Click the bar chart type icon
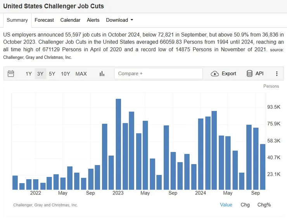The width and height of the screenshot is (287, 218). [102, 74]
